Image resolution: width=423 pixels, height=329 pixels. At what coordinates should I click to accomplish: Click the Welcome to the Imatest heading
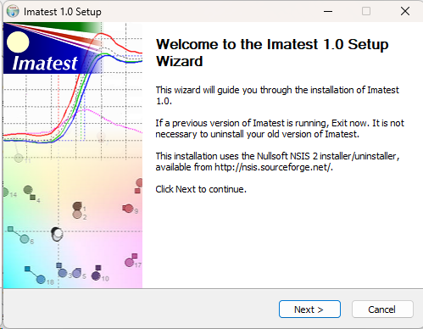pyautogui.click(x=272, y=53)
